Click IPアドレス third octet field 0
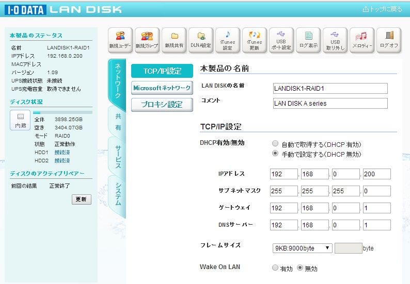410x284 pixels. point(345,174)
